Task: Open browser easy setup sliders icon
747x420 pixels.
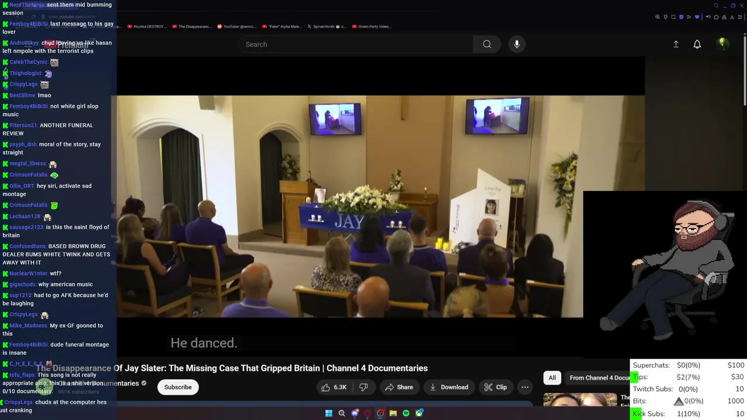Action: tap(740, 17)
